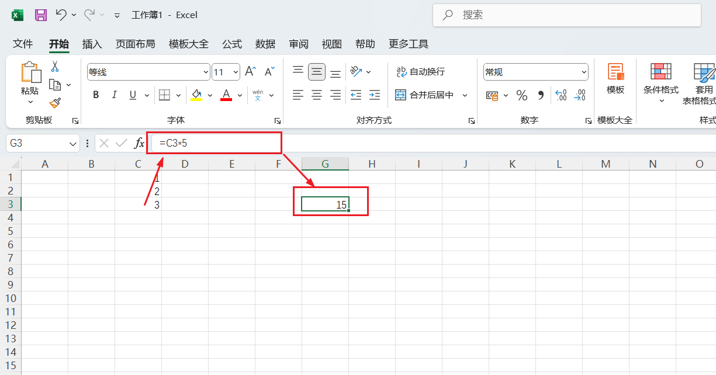This screenshot has height=375, width=716.
Task: Apply cell borders with Borders icon
Action: (164, 95)
